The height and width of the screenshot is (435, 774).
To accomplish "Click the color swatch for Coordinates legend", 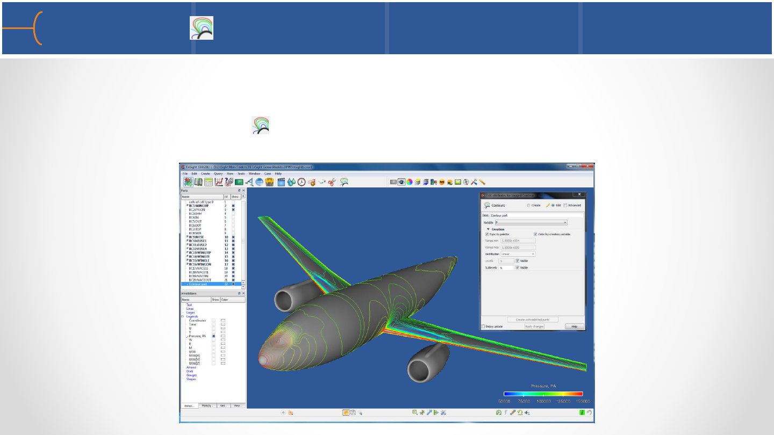I will click(x=223, y=321).
